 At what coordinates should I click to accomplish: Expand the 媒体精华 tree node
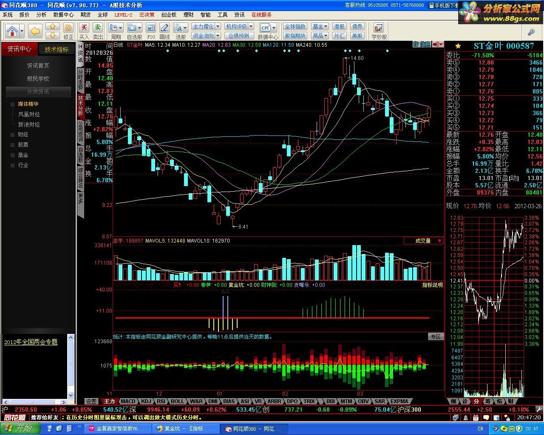[13, 104]
